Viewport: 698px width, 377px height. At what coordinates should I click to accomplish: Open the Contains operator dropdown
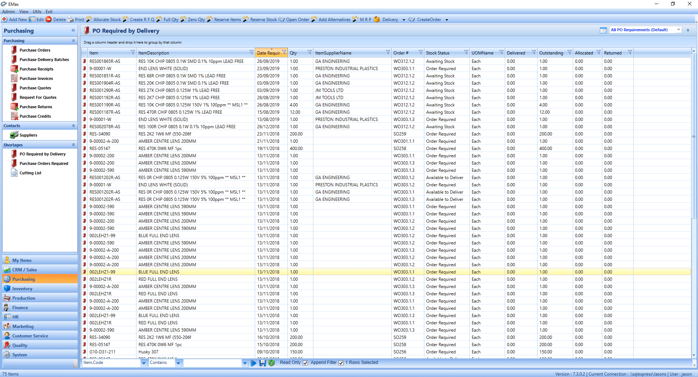click(178, 363)
